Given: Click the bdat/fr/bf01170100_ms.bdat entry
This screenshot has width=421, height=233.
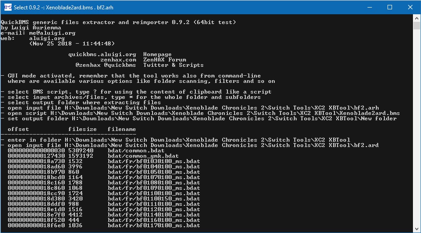Looking at the screenshot, I should click(154, 225).
